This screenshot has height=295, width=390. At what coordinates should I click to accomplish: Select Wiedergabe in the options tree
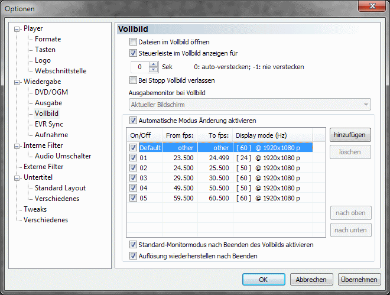coord(43,82)
